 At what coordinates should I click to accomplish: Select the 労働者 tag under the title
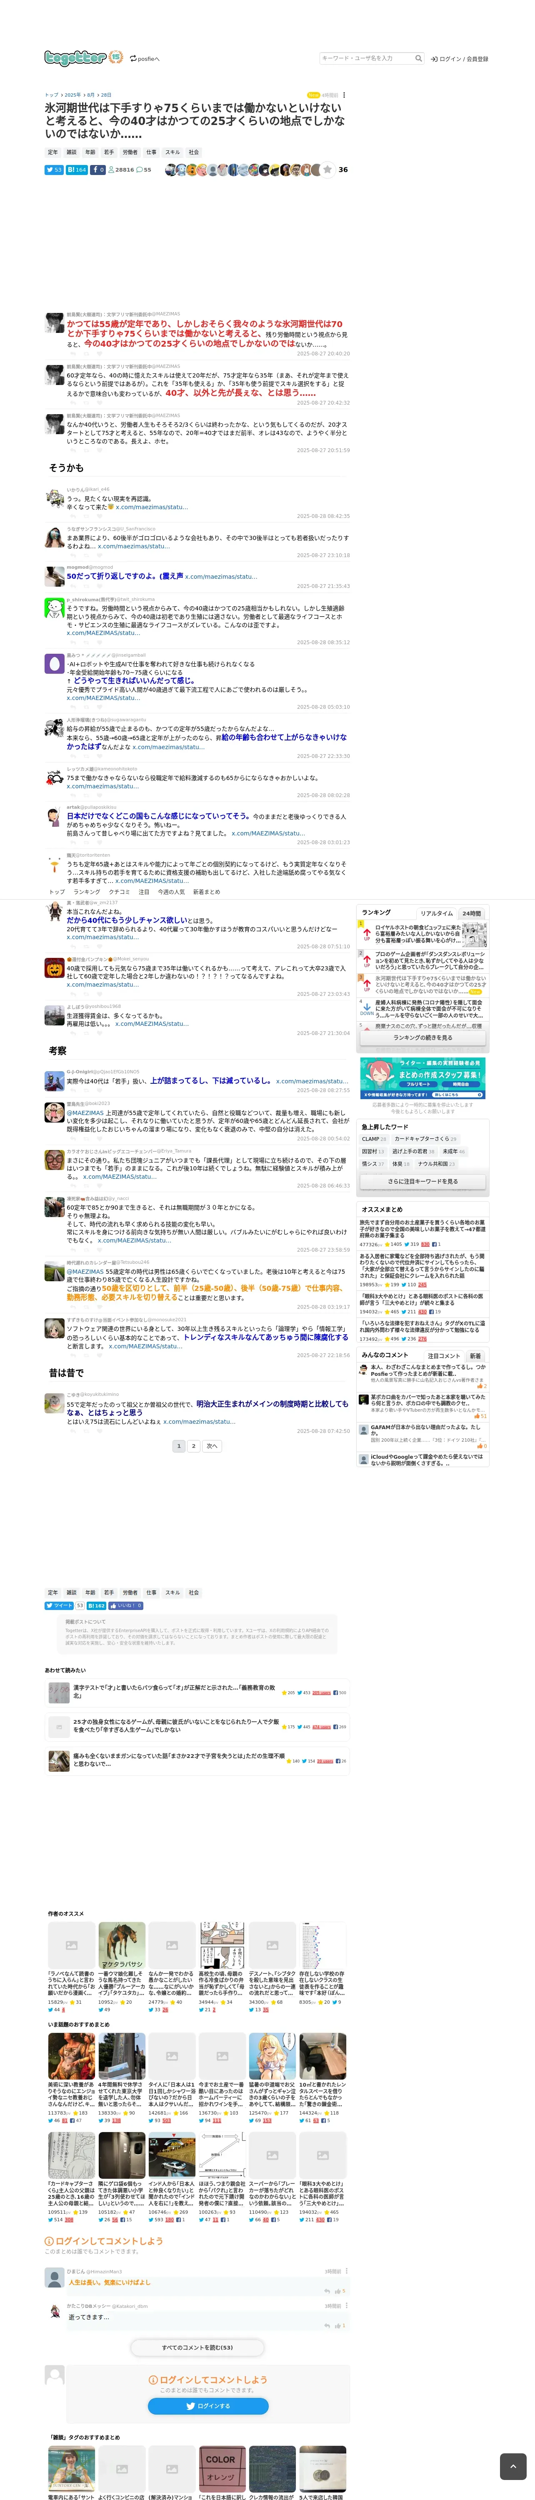[130, 152]
